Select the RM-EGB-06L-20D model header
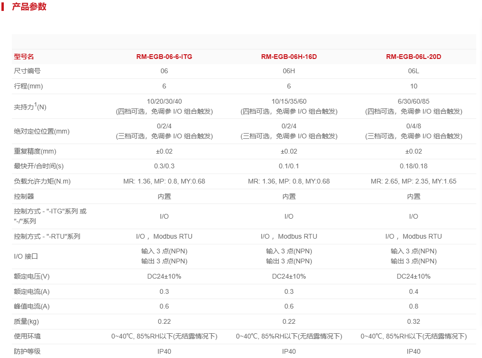This screenshot has width=482, height=358. (x=413, y=57)
